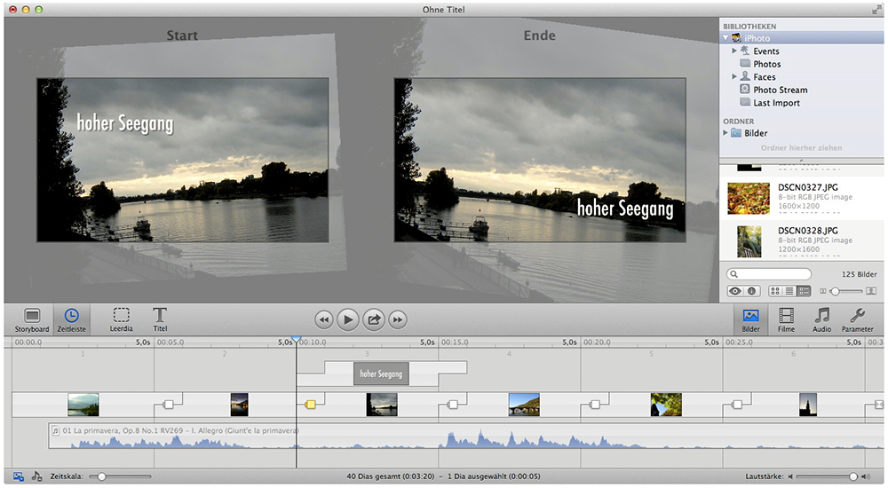Insert a title with Titel tool
This screenshot has height=488, width=888.
click(160, 319)
